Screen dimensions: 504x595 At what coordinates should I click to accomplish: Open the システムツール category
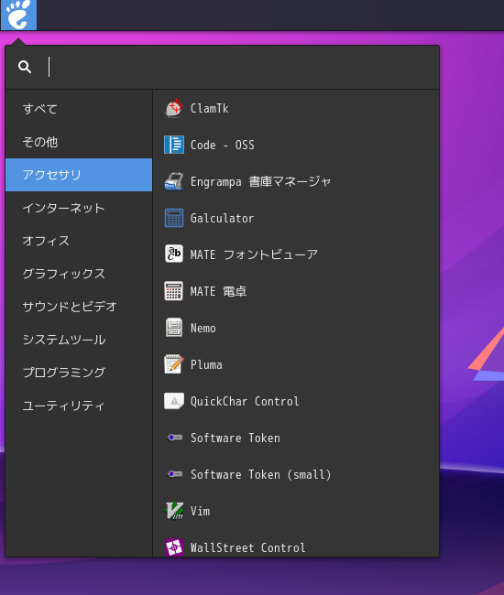coord(79,340)
